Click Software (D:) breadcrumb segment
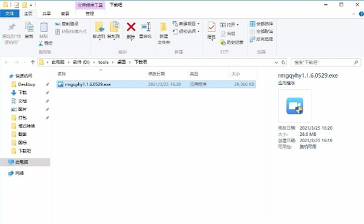This screenshot has height=224, width=364. point(81,62)
